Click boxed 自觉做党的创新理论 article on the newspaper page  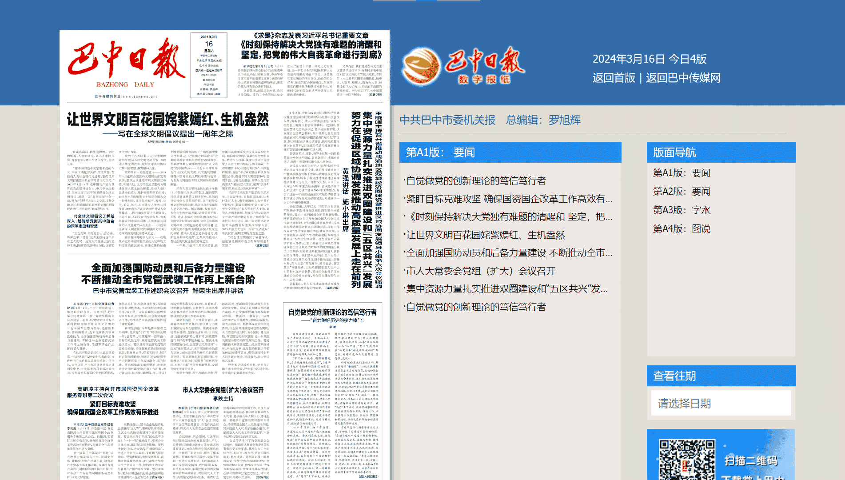click(x=332, y=391)
